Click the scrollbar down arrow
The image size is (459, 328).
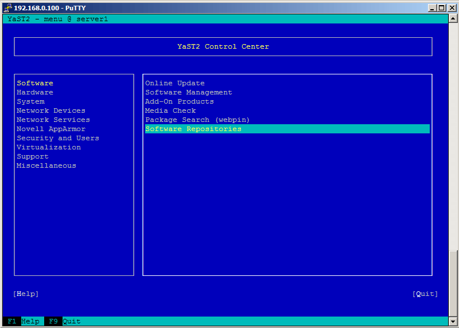[453, 322]
